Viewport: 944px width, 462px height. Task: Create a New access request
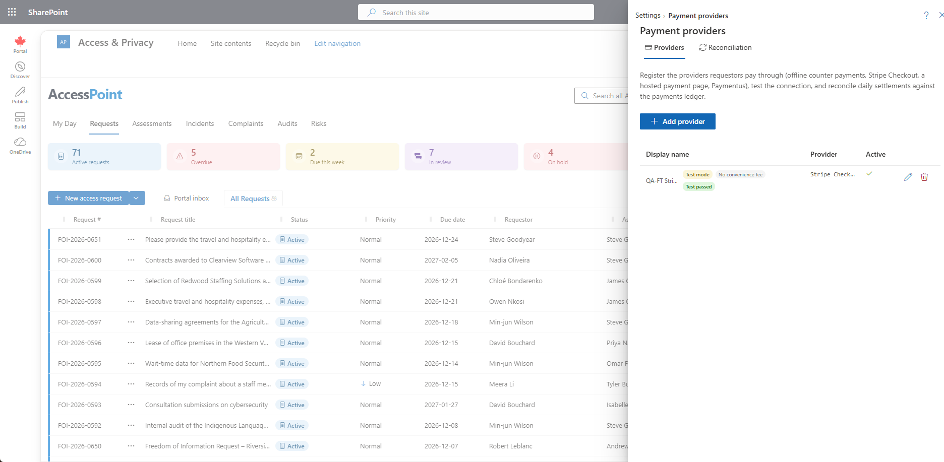click(88, 198)
